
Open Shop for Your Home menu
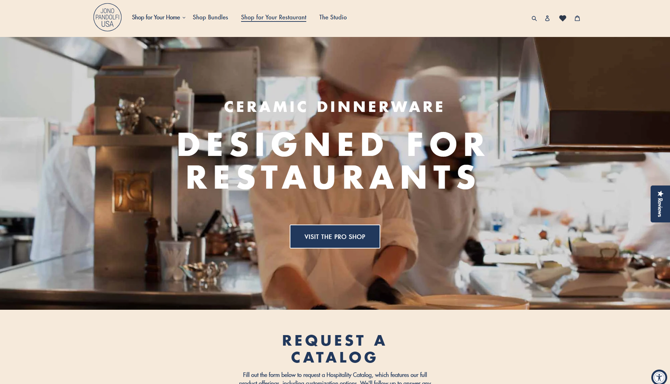coord(156,17)
